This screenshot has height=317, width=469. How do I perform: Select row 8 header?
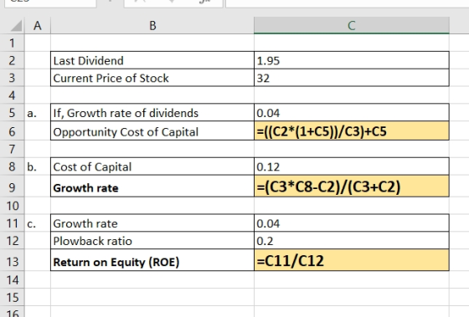point(12,166)
